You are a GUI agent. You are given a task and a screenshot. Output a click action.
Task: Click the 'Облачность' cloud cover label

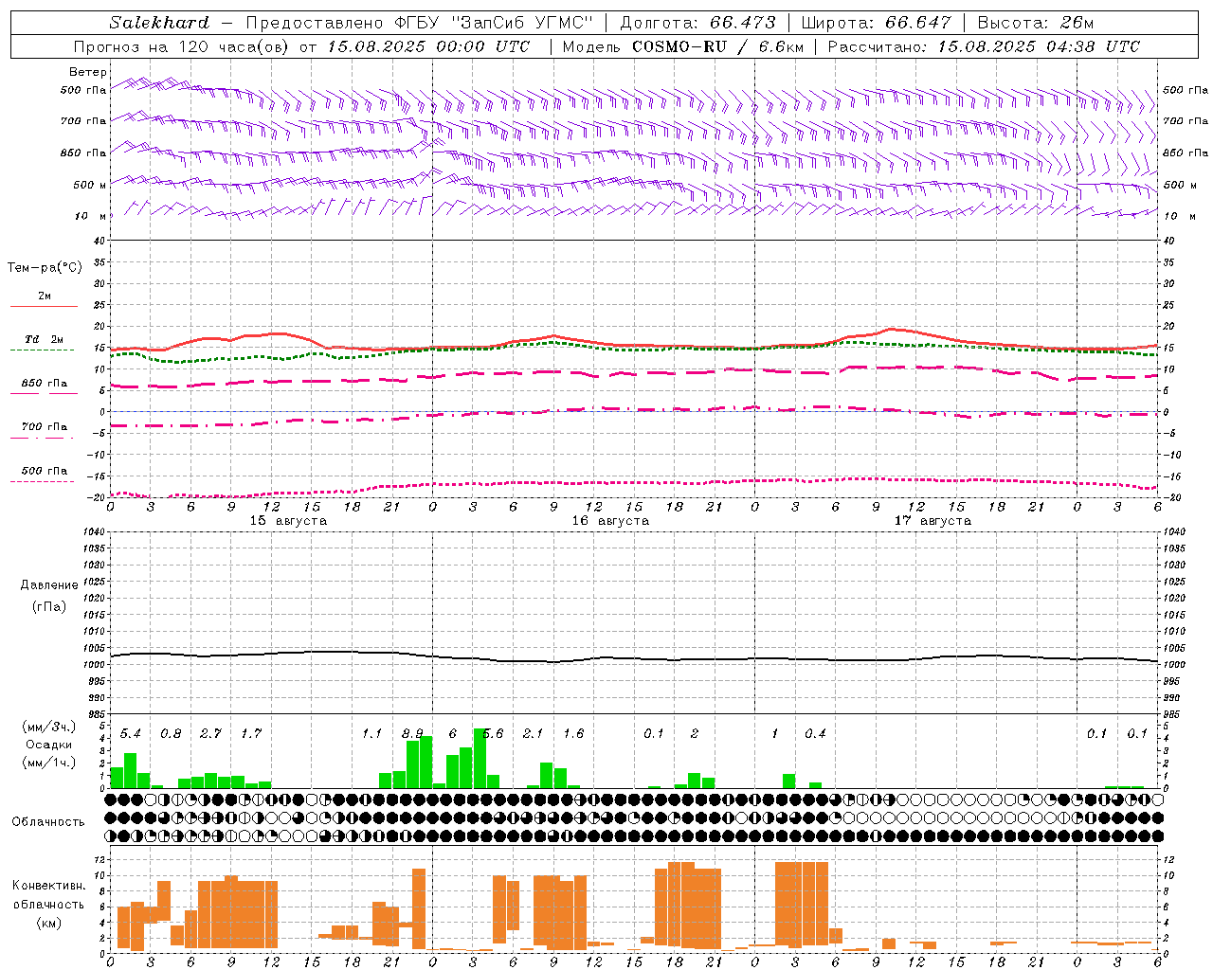pyautogui.click(x=48, y=822)
